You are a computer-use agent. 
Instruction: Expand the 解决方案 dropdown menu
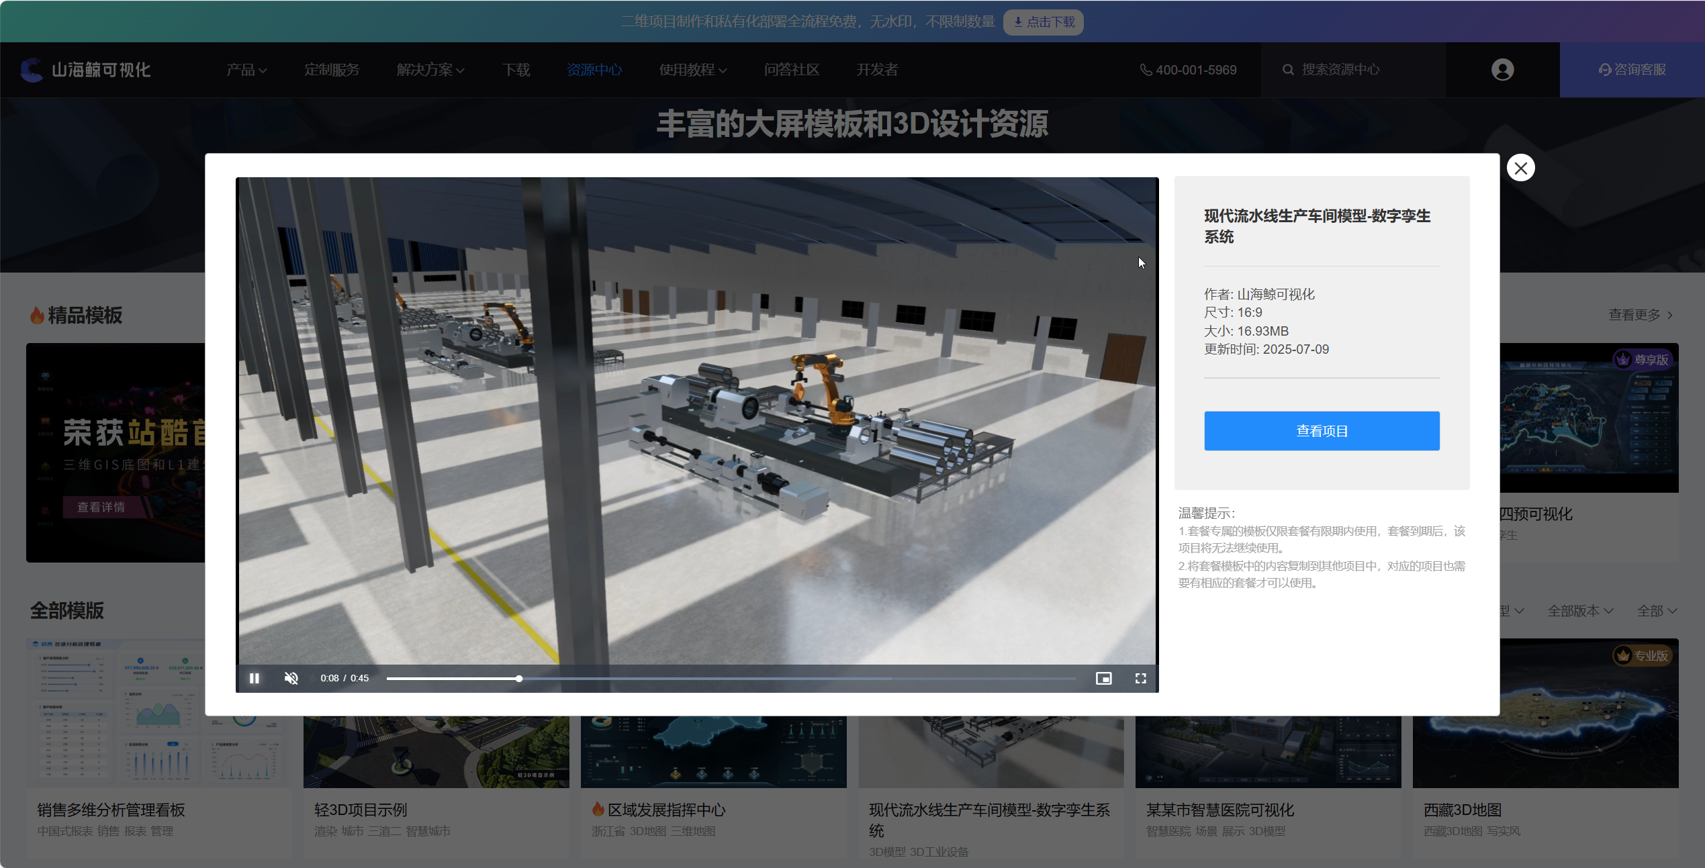[430, 70]
